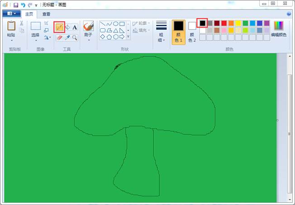Pick the red color swatch
The width and height of the screenshot is (295, 205).
click(x=224, y=23)
